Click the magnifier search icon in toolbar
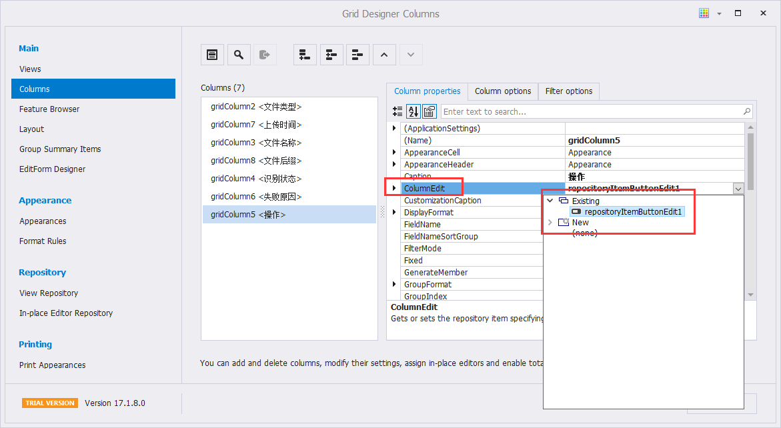Screen dimensions: 781x428 point(239,55)
